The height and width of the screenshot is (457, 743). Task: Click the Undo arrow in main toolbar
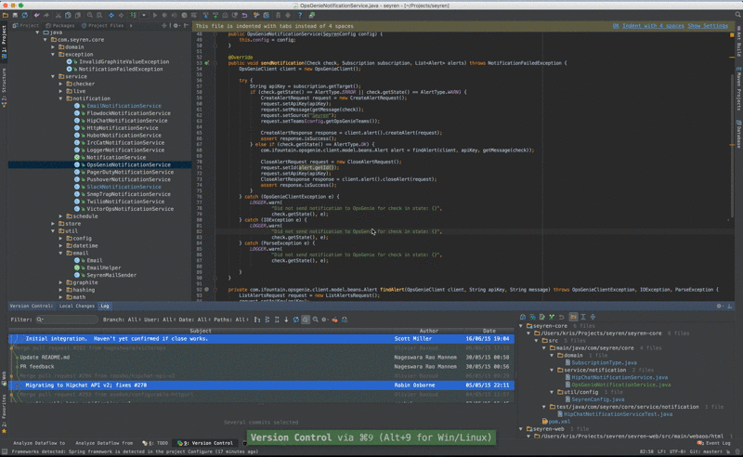pos(36,15)
